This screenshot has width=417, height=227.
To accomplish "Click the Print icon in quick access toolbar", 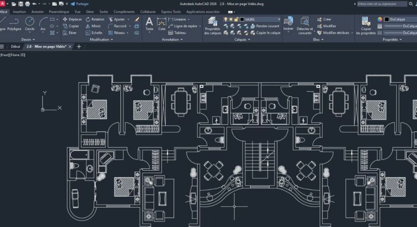I will click(x=28, y=4).
